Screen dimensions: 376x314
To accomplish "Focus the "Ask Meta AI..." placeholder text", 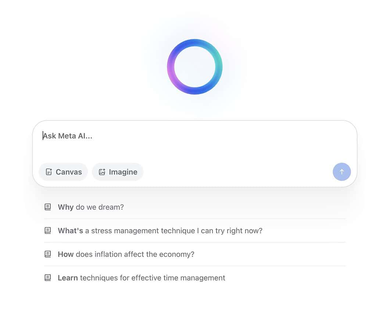I will [68, 136].
